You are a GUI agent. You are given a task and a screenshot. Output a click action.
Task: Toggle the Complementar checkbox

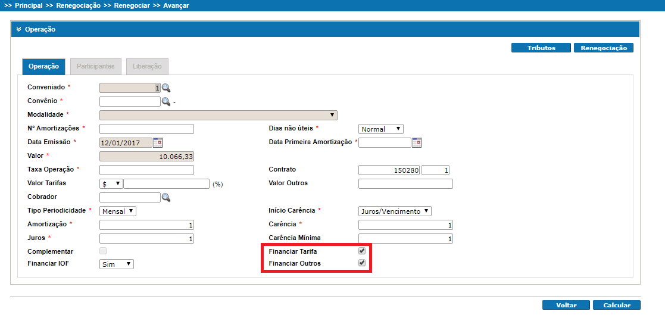tap(103, 251)
